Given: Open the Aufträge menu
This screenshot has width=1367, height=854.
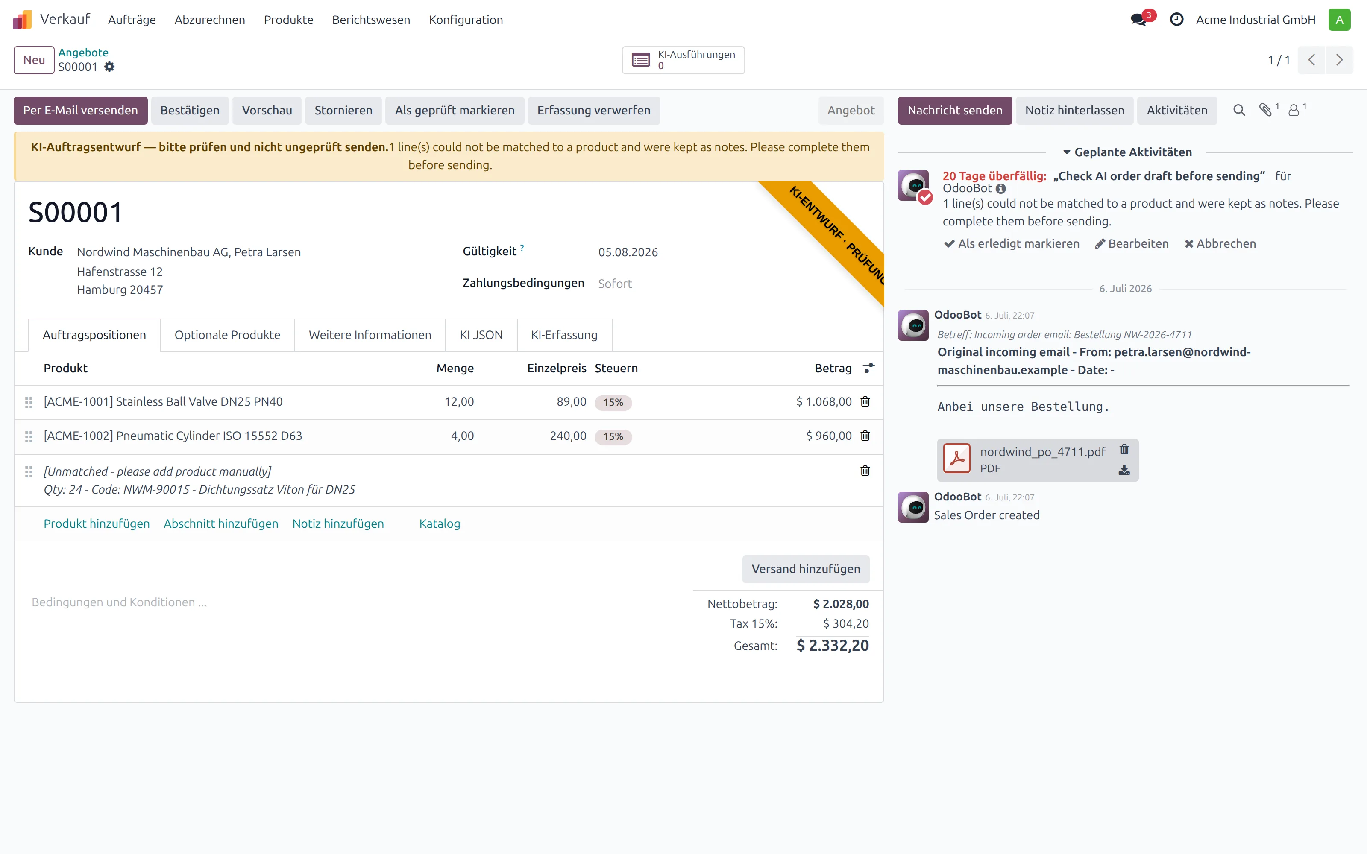Looking at the screenshot, I should point(132,20).
